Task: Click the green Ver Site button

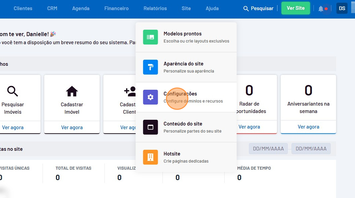Action: pos(296,8)
